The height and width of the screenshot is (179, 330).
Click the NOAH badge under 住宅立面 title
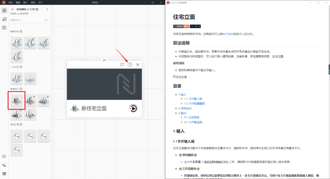click(181, 26)
